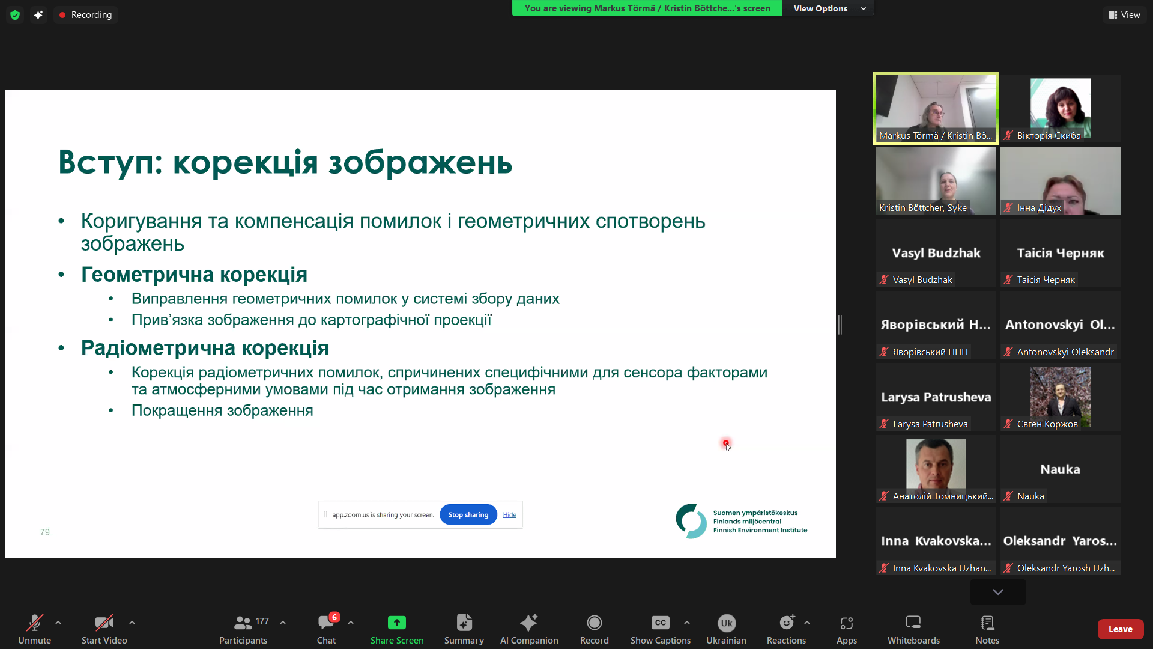Open the View menu
This screenshot has height=649, width=1153.
[1124, 14]
